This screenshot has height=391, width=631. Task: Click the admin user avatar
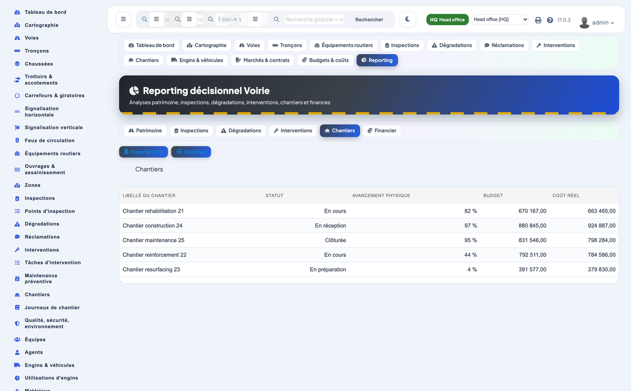pyautogui.click(x=584, y=22)
